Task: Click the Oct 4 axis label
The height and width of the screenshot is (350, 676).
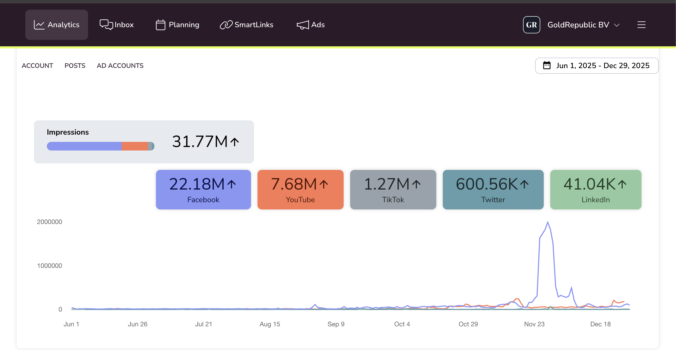Action: 402,324
